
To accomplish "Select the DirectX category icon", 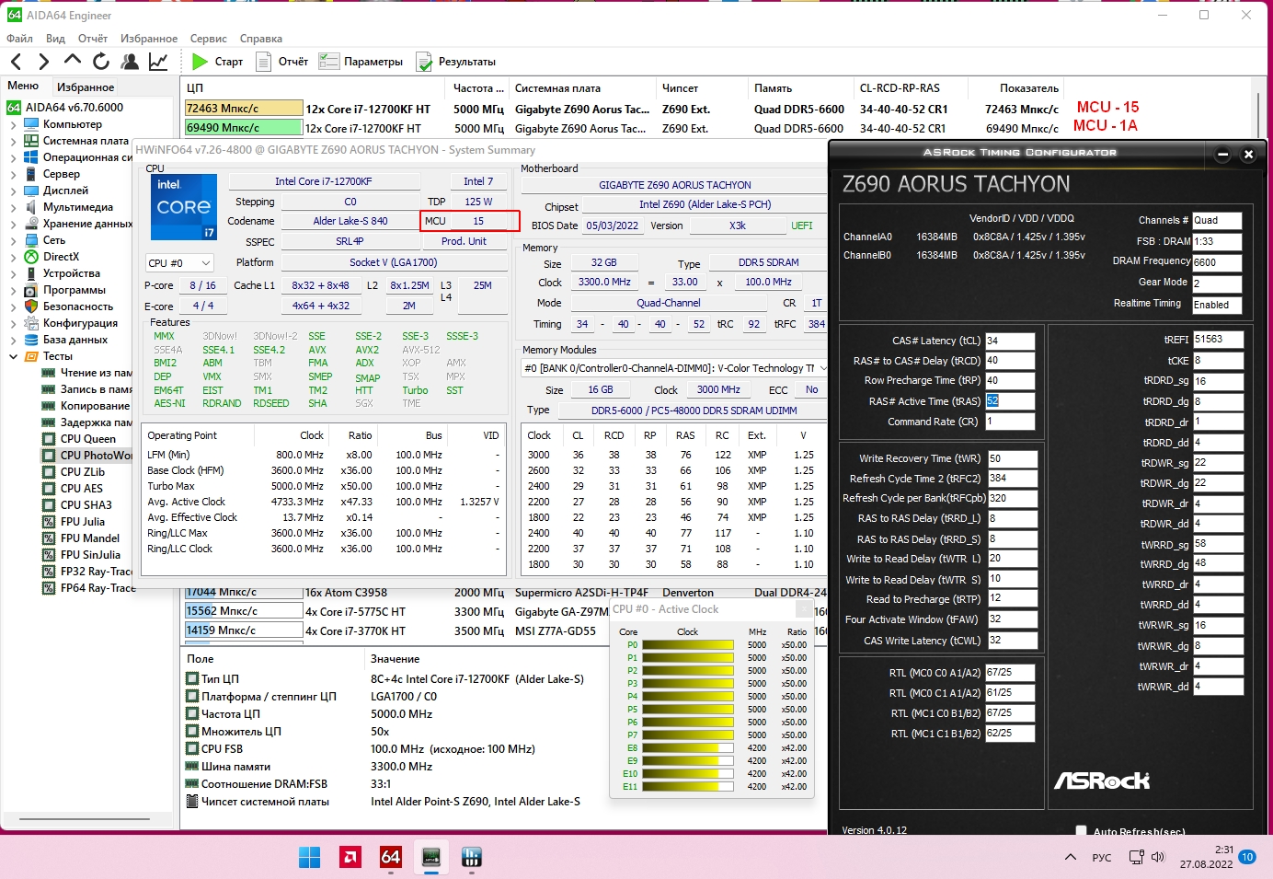I will [x=31, y=257].
